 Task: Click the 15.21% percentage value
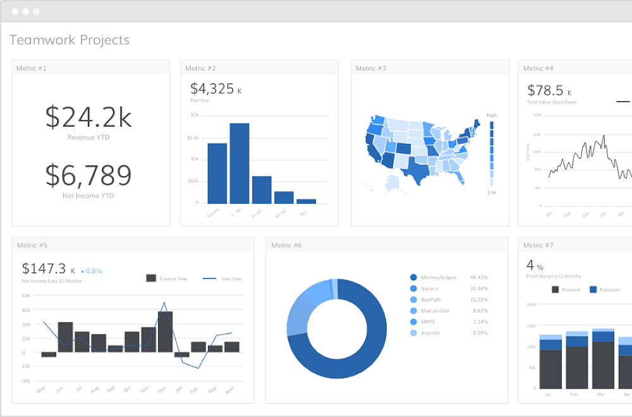click(x=479, y=300)
